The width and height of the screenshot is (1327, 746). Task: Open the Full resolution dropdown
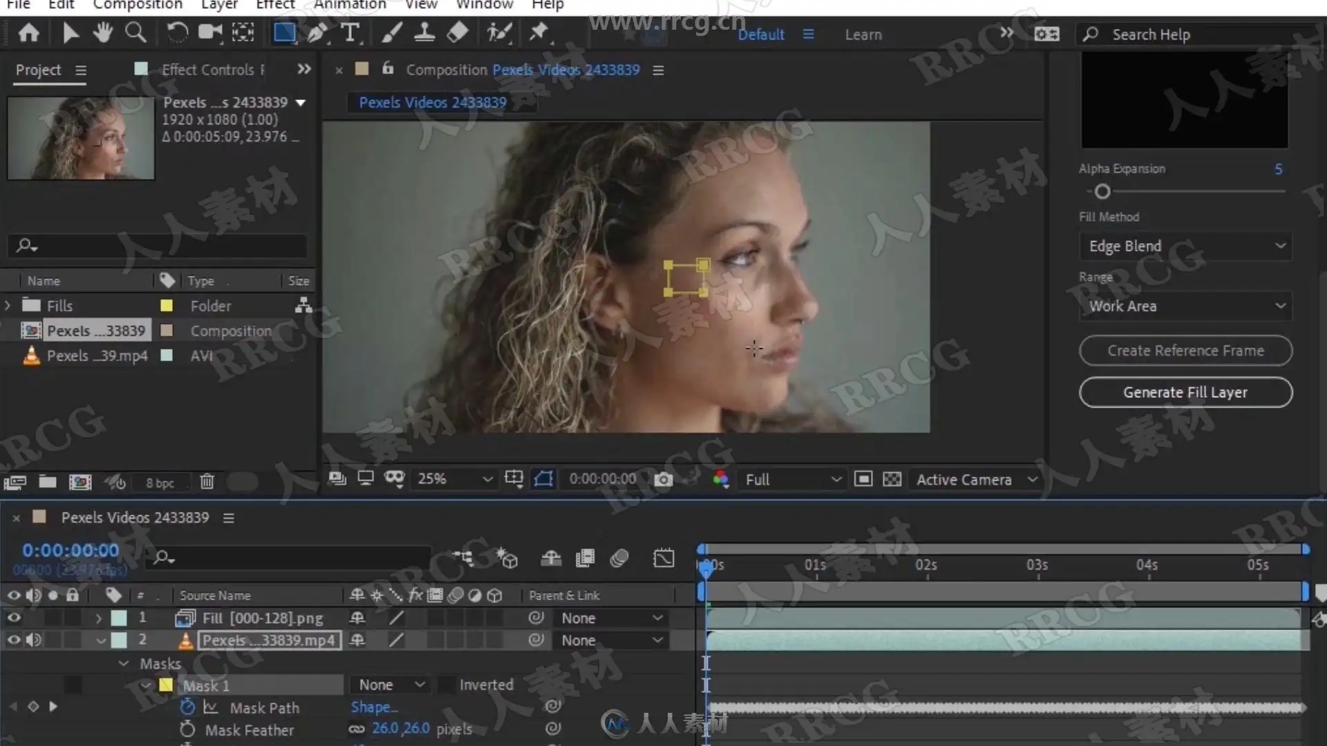[x=793, y=479]
